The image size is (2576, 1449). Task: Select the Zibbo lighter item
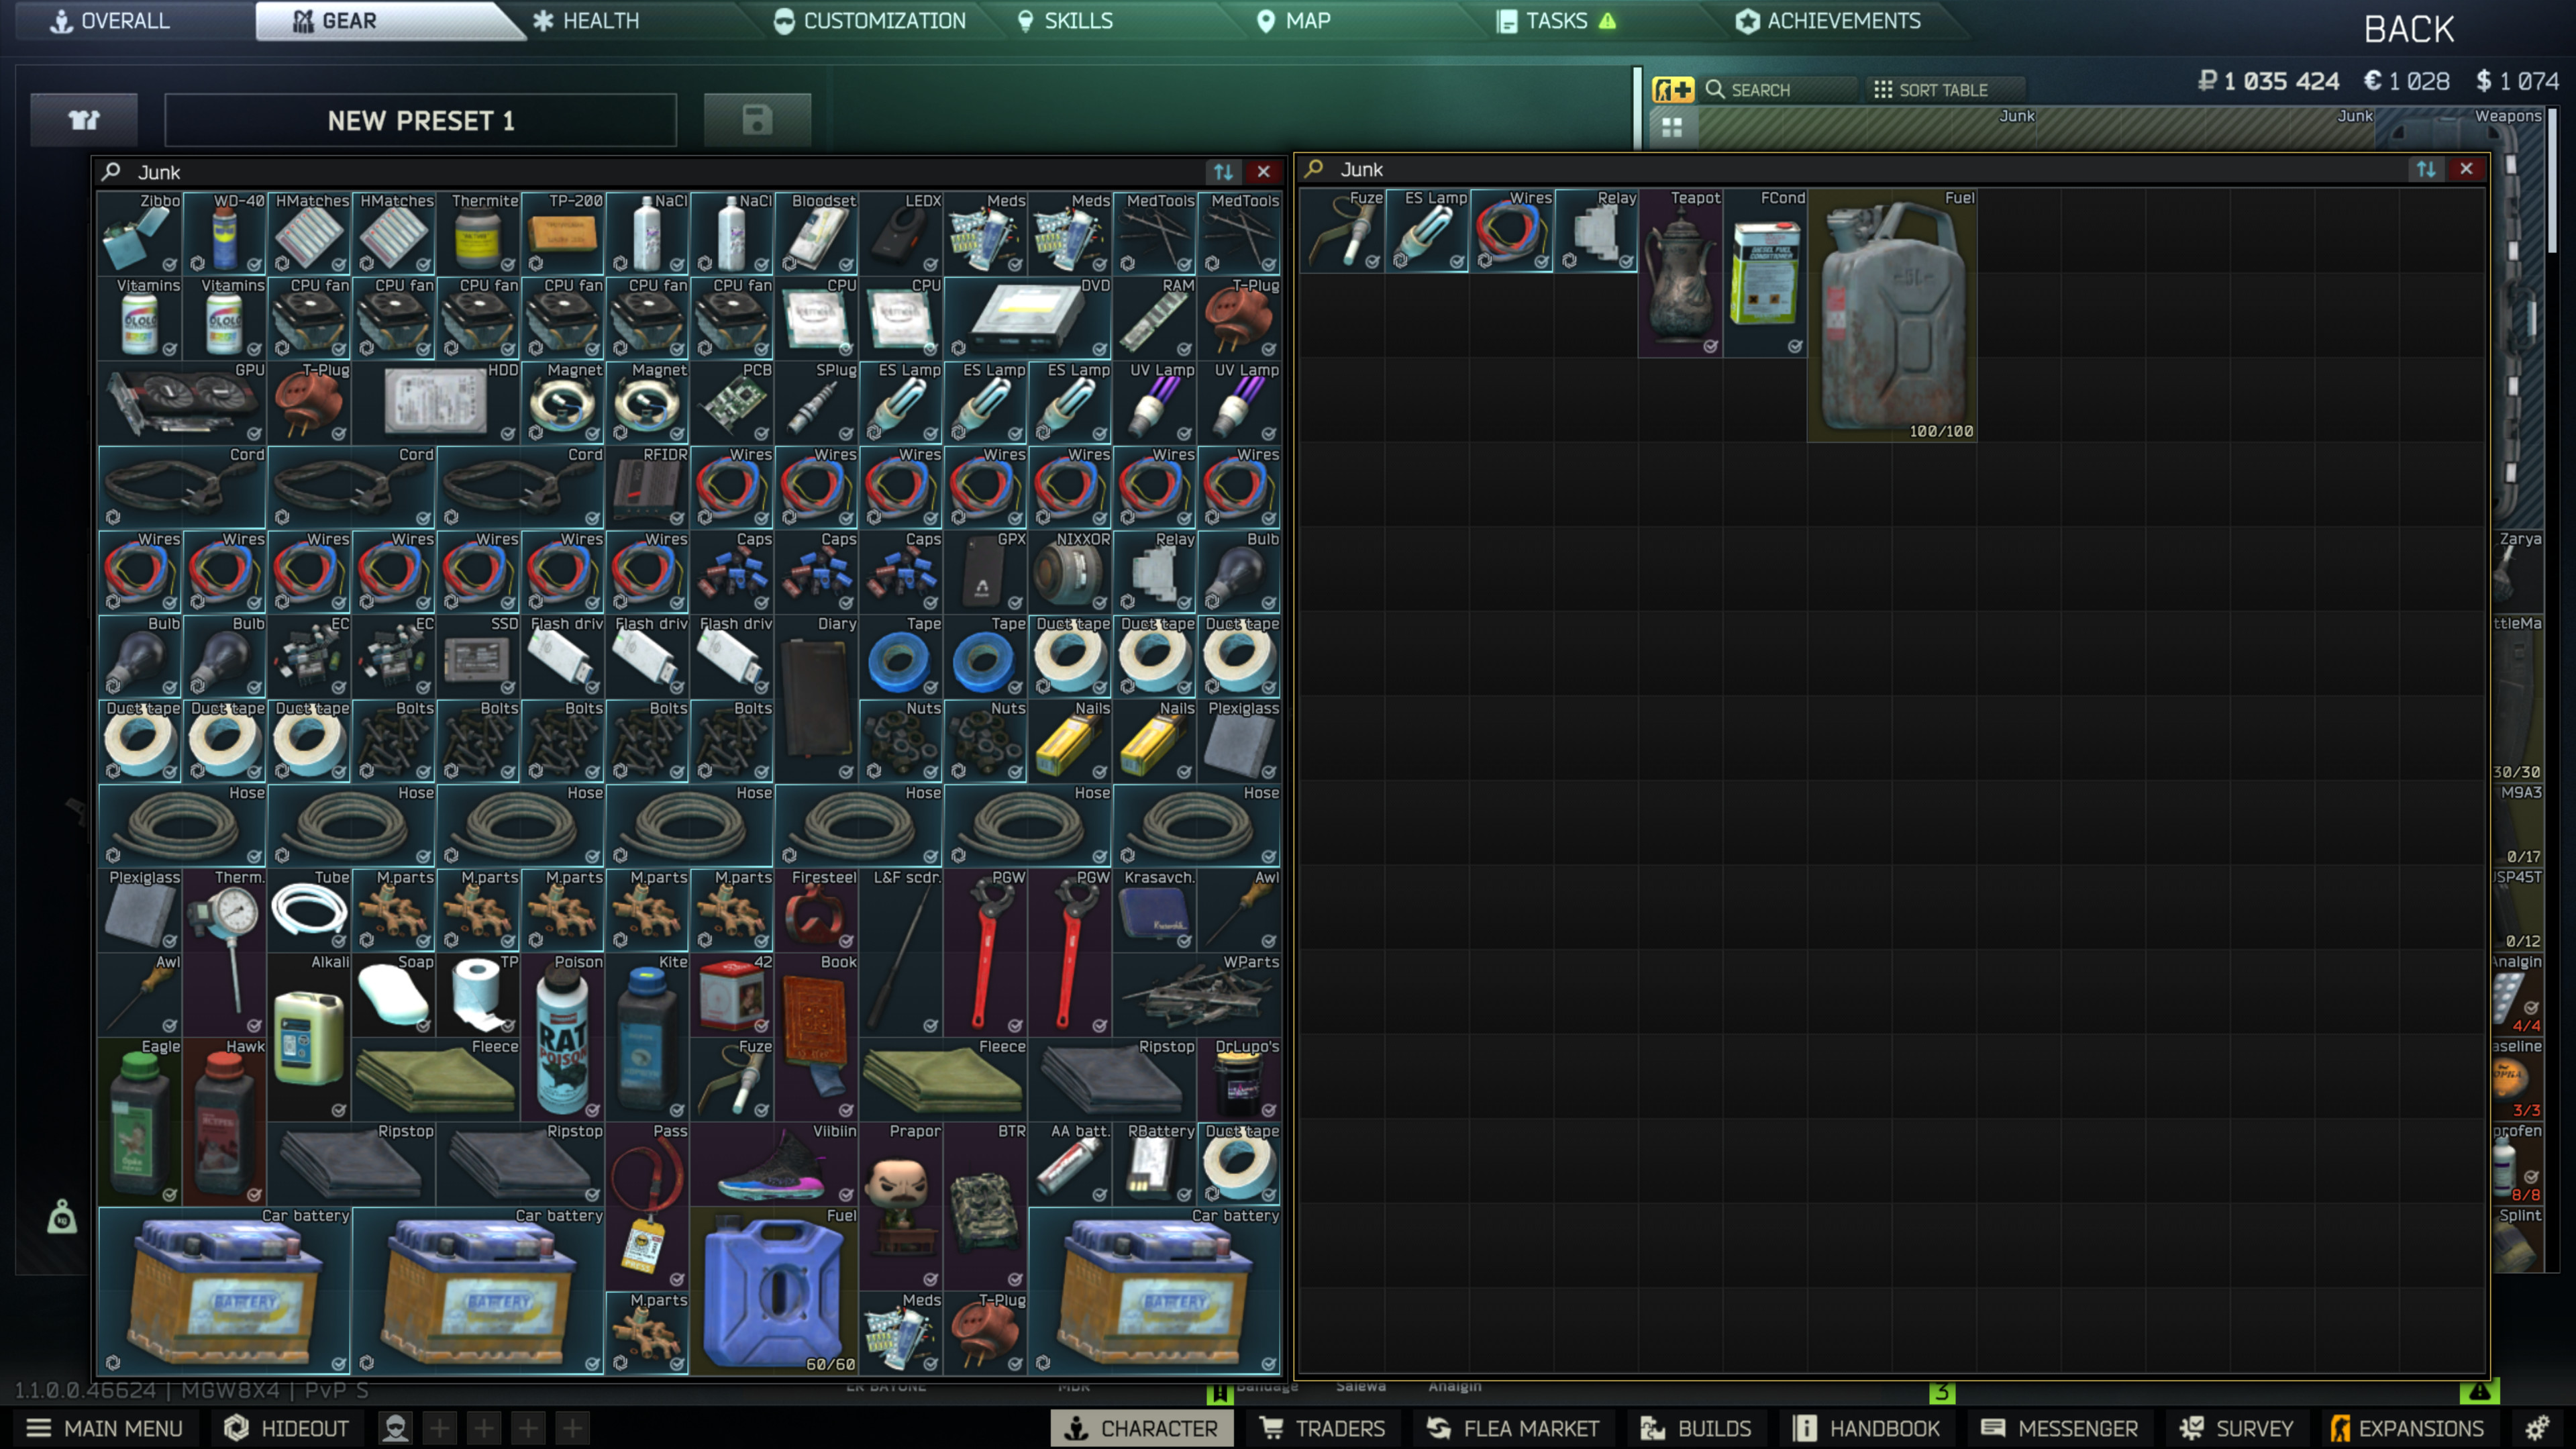(x=140, y=233)
